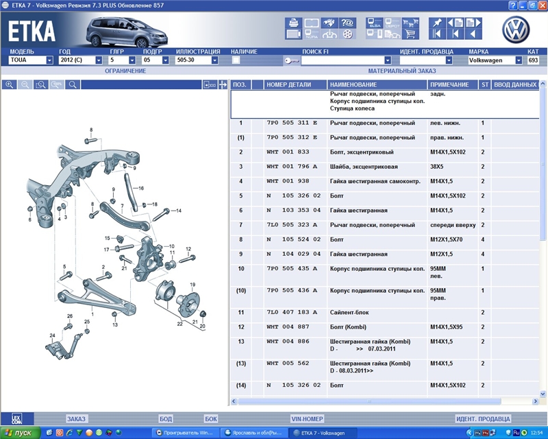Click the double-bar jump-to-first arrow icon
This screenshot has height=439, width=548.
point(437,34)
